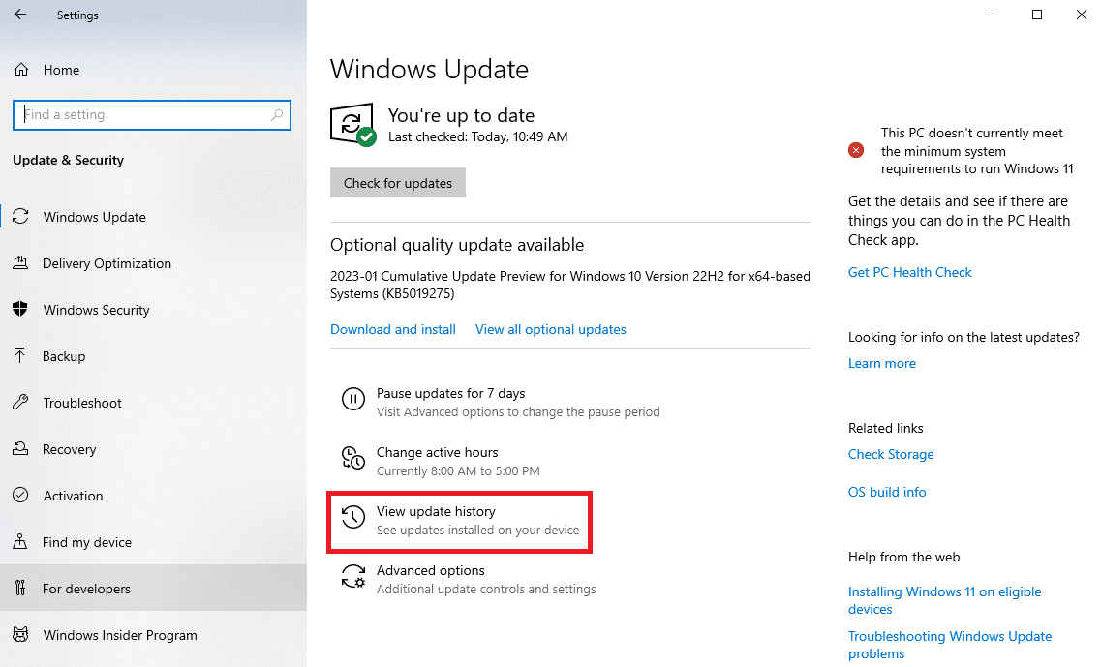Open Troubleshooting Windows Update problems link
The image size is (1101, 667).
click(x=950, y=645)
